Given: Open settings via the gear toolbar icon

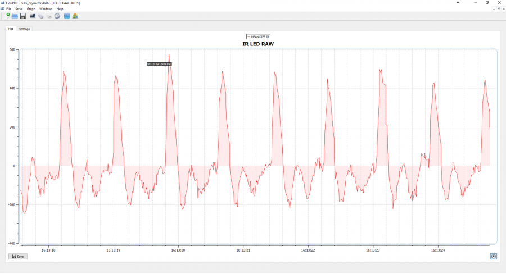Looking at the screenshot, I should tap(57, 16).
